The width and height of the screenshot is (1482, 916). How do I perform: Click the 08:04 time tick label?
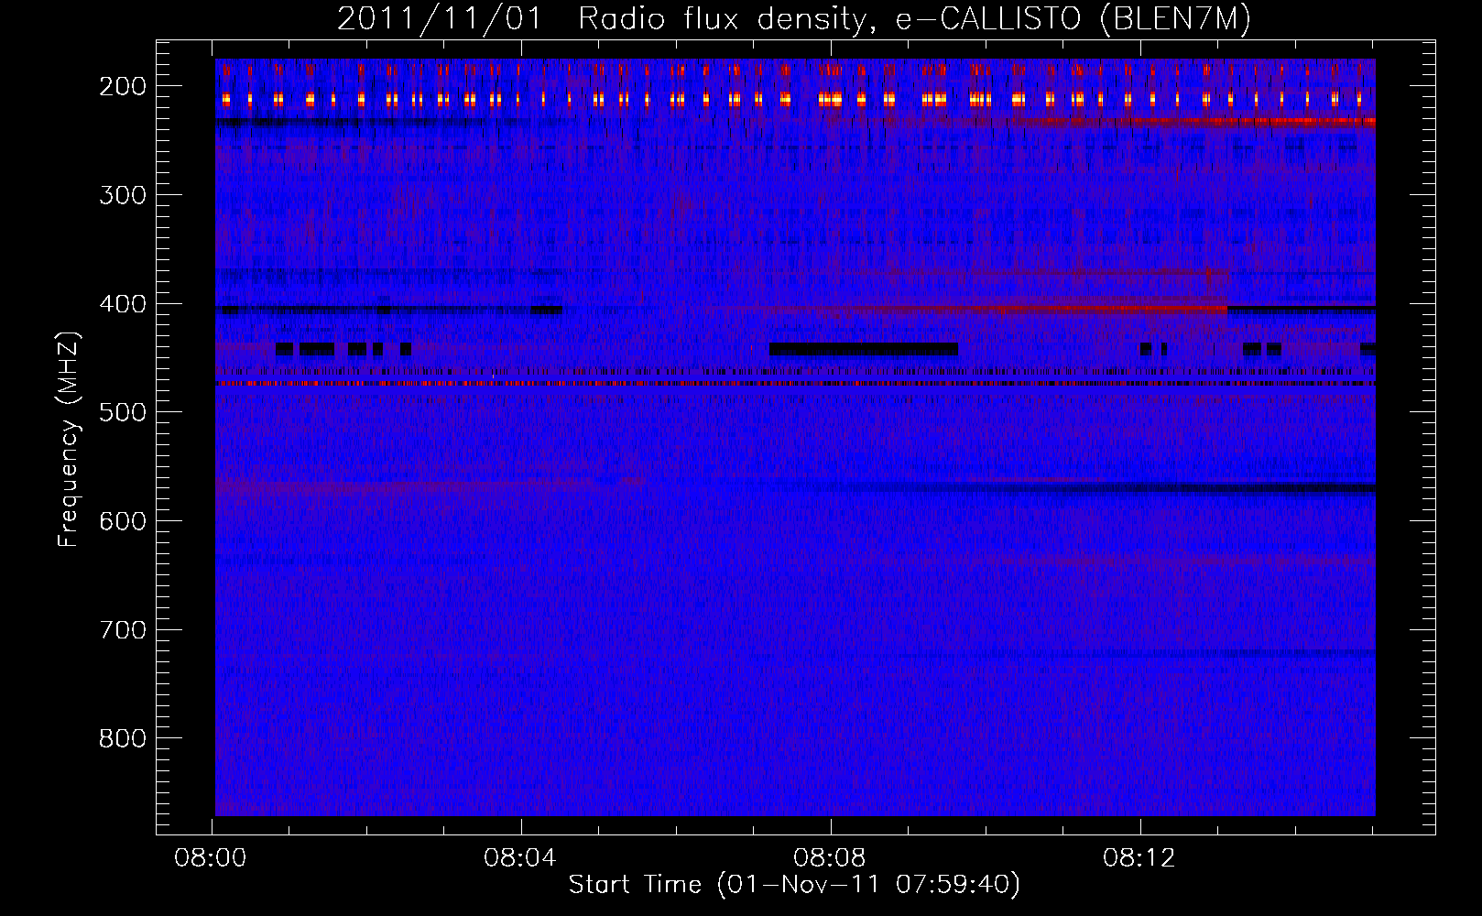(520, 858)
